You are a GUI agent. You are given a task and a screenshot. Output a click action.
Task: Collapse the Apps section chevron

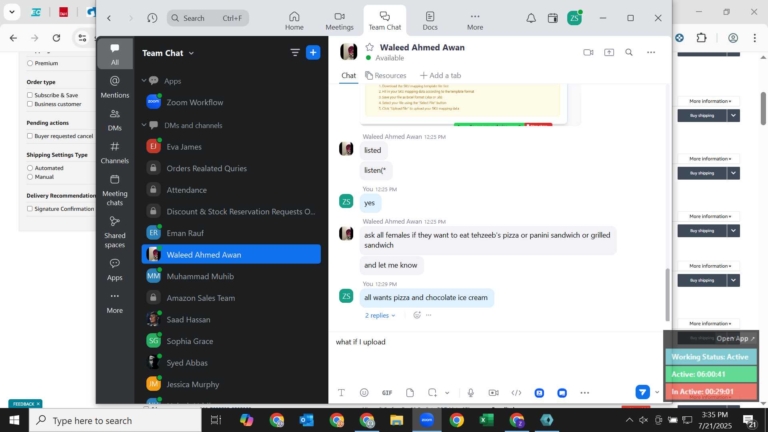[144, 81]
